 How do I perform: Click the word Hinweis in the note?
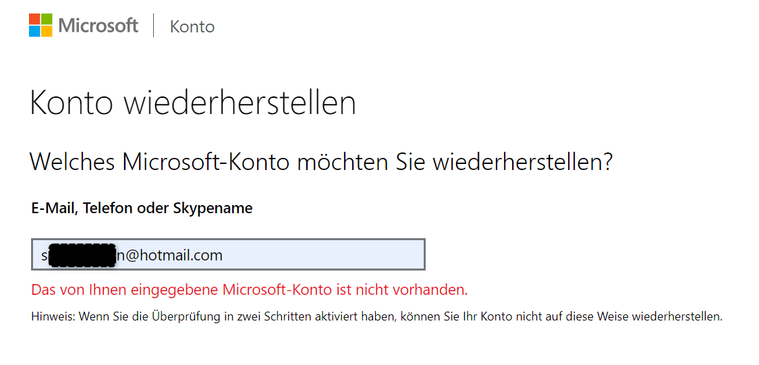52,317
